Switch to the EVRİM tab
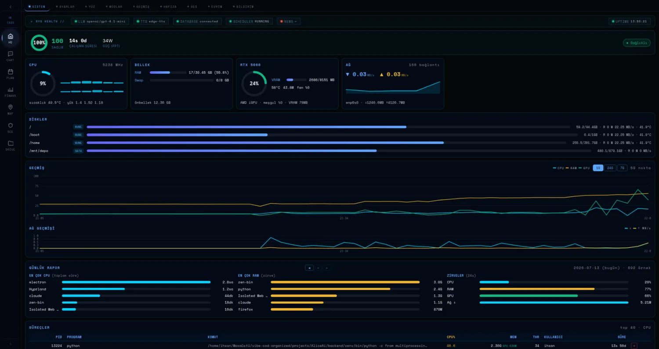Screen dimensions: 659x349 [215, 7]
